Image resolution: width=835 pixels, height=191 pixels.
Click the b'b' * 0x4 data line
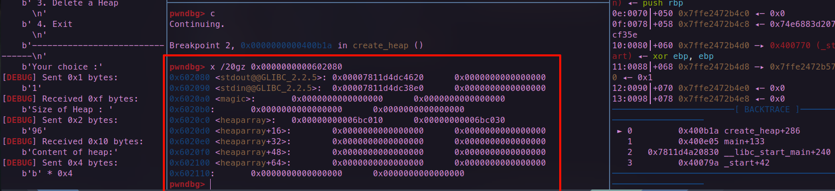(x=47, y=173)
